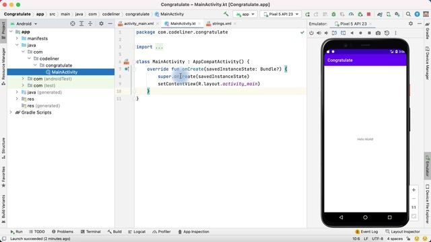Click the green Debug app bug icon

pyautogui.click(x=334, y=14)
